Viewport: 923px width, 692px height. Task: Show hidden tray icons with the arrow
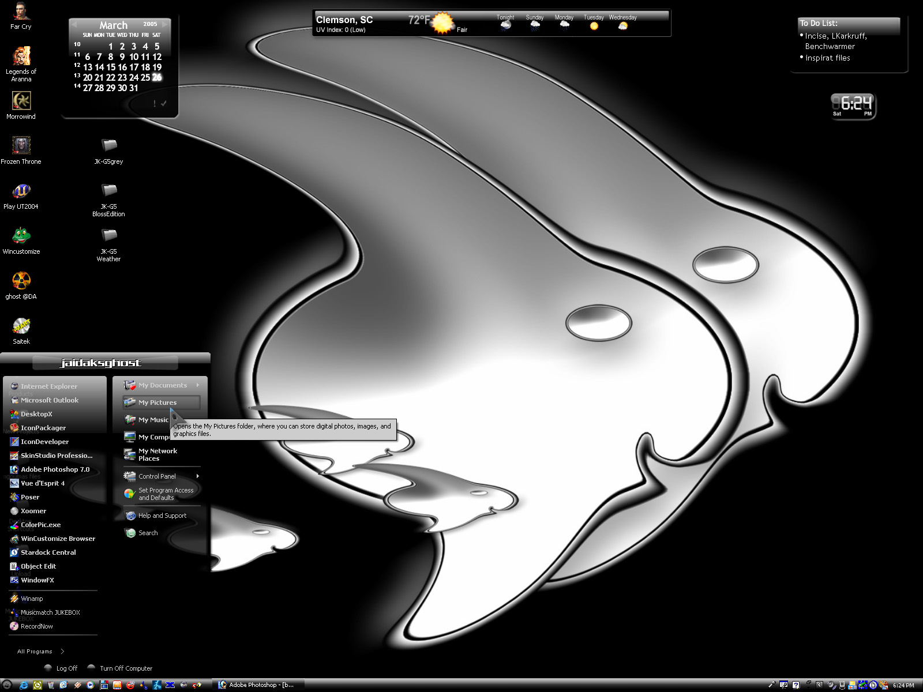tap(819, 685)
